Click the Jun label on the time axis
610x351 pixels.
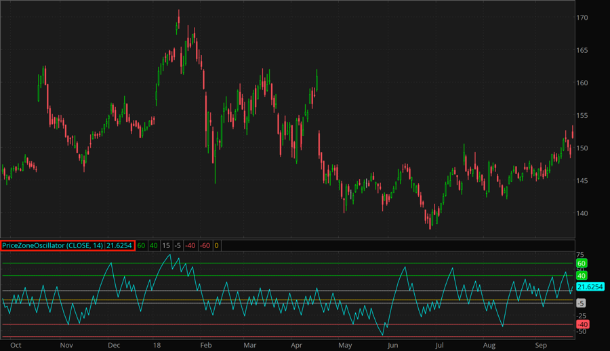[392, 345]
